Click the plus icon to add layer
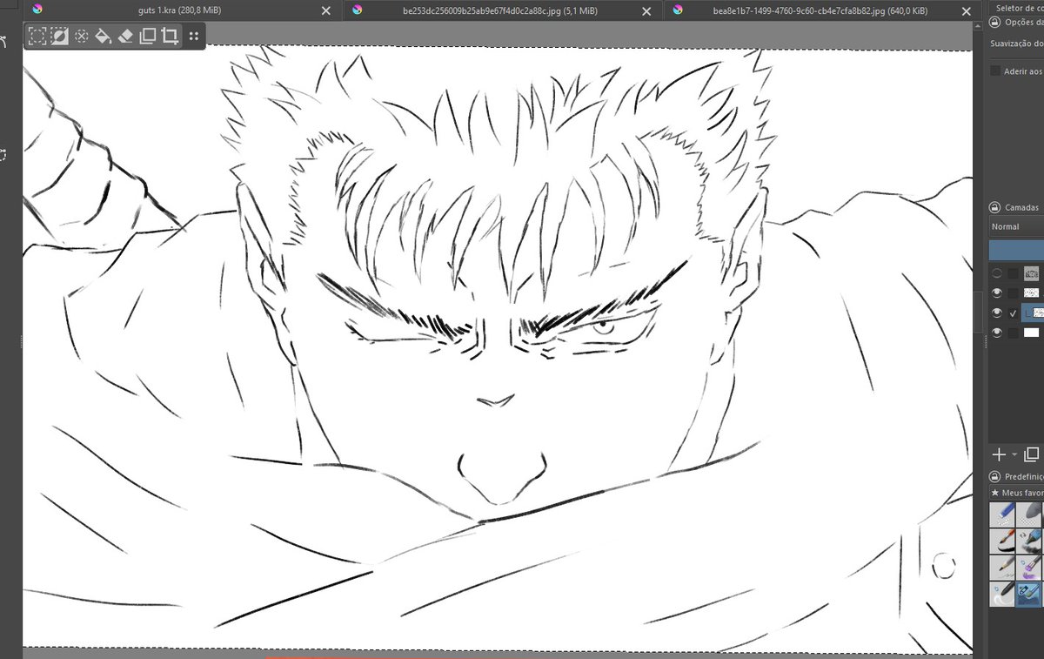The image size is (1044, 659). pyautogui.click(x=999, y=454)
